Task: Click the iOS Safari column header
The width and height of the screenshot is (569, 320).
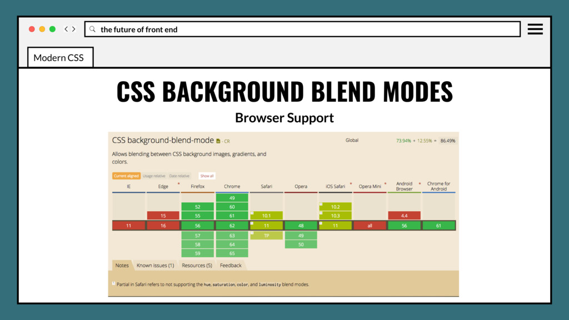Action: point(335,187)
